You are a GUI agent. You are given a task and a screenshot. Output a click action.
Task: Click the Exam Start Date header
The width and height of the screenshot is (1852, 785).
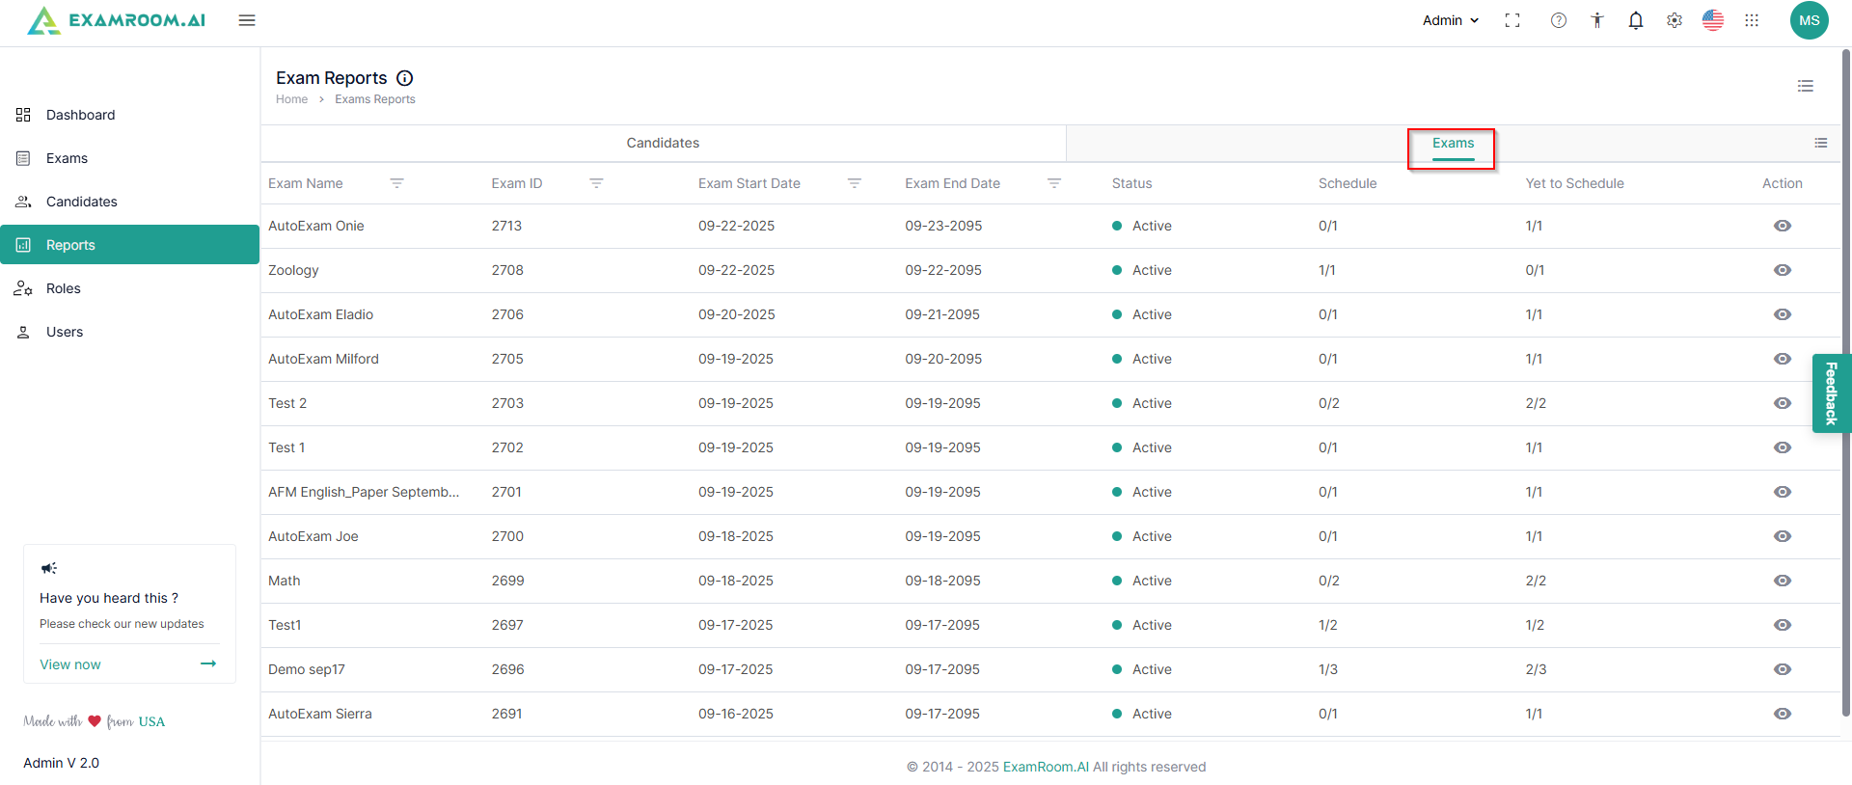pos(749,183)
